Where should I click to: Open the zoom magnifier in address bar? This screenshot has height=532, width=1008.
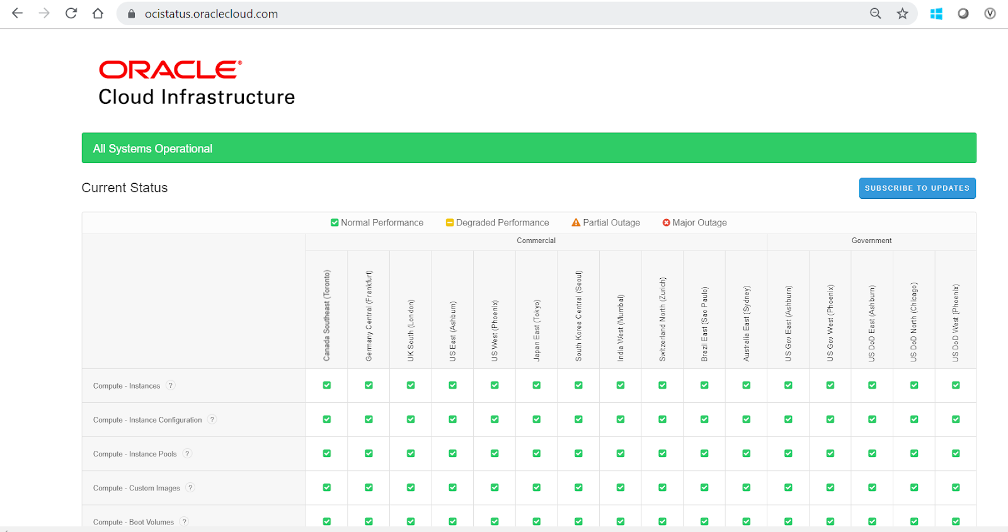coord(876,13)
